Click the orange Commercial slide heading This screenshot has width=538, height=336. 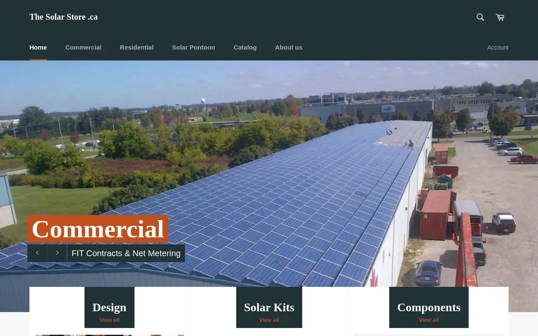pyautogui.click(x=98, y=229)
